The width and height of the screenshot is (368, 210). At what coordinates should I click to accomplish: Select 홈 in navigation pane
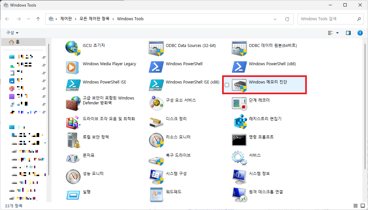[x=24, y=42]
